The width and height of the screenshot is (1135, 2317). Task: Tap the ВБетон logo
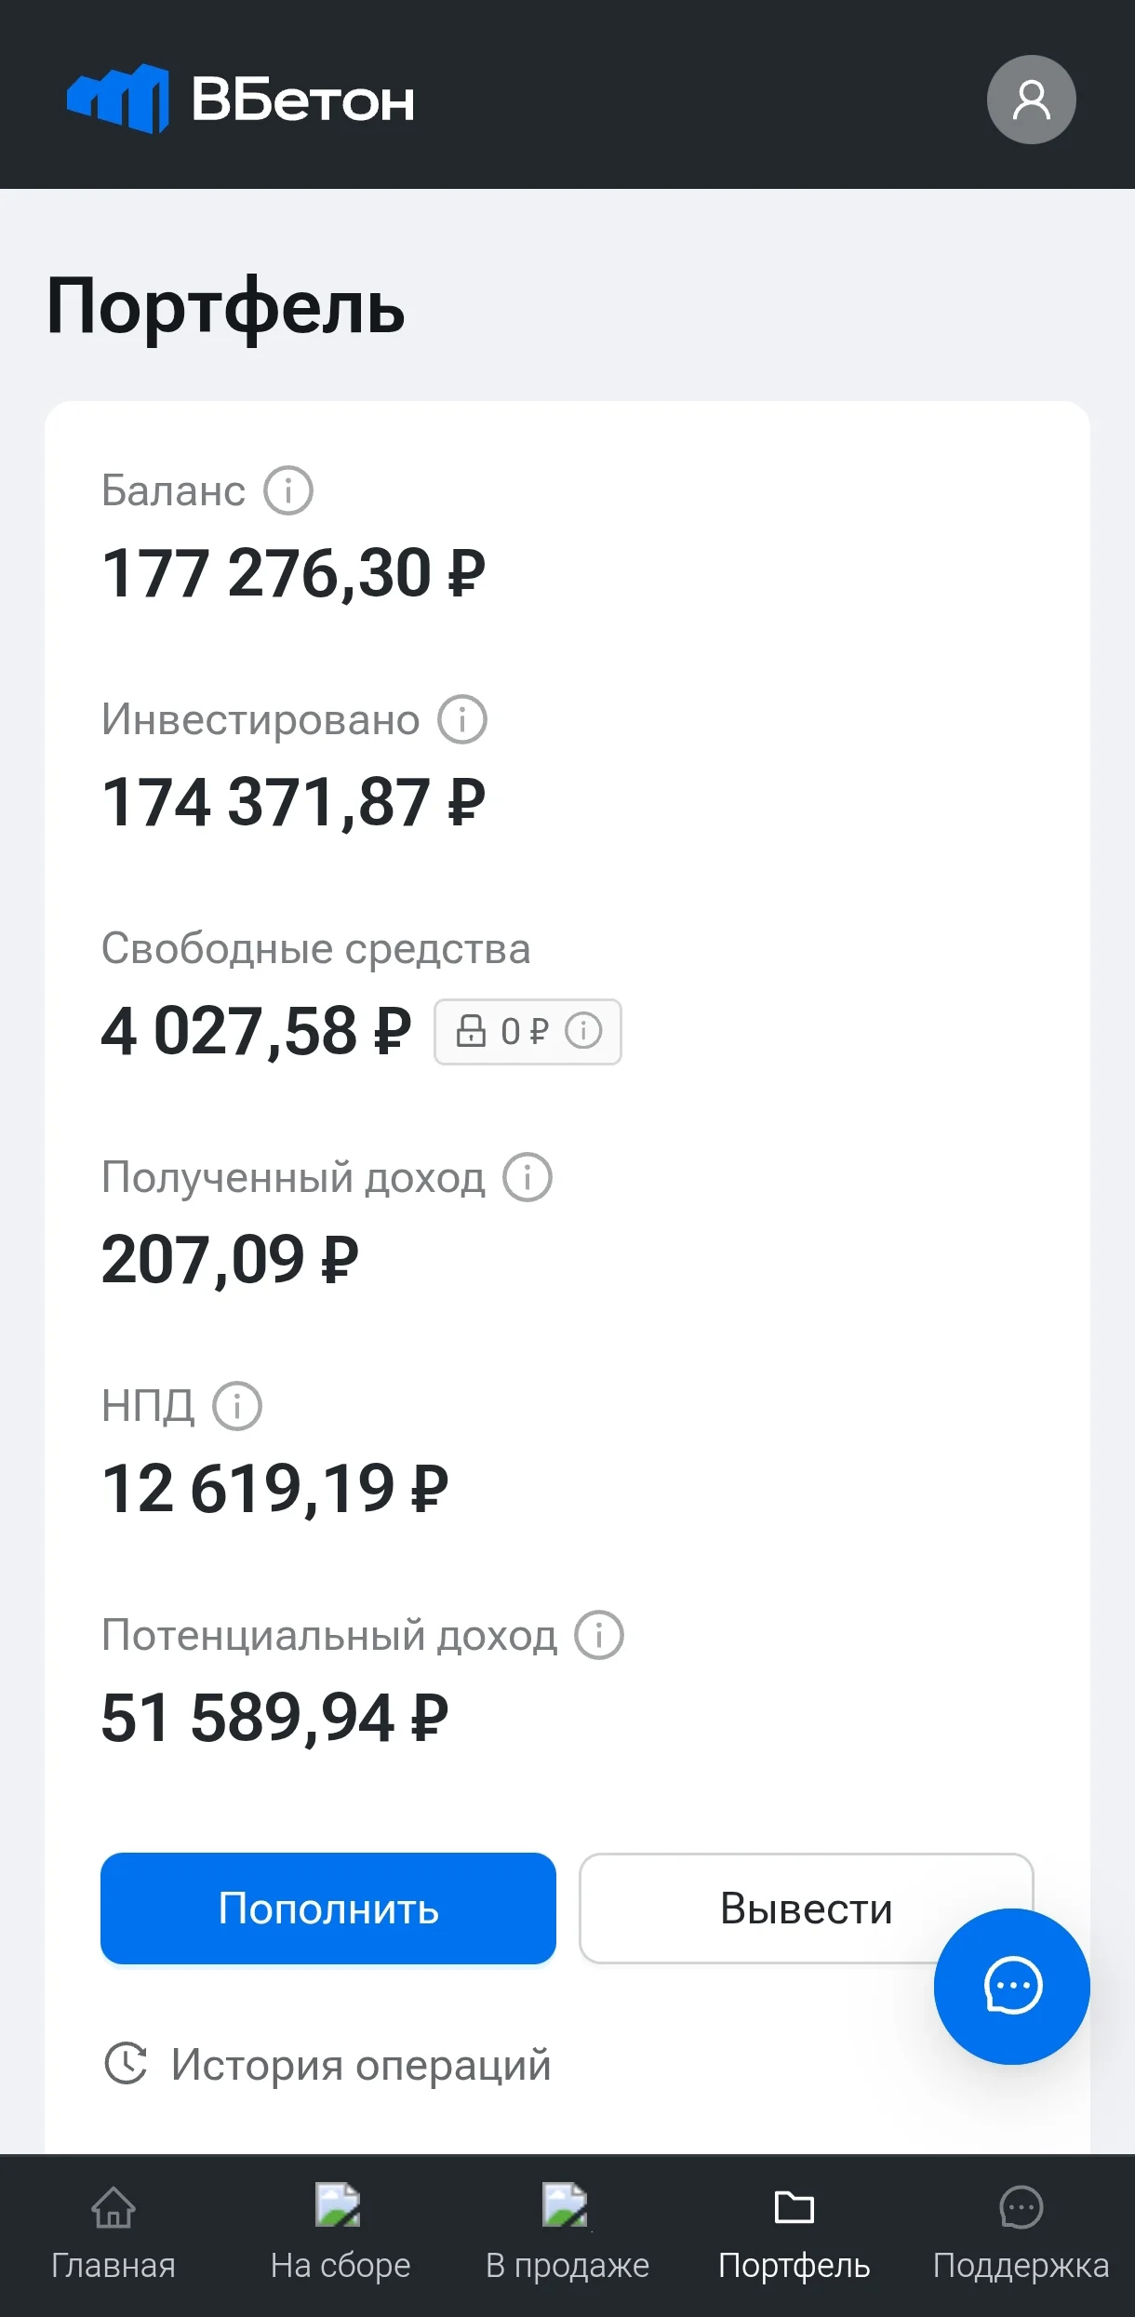(240, 99)
